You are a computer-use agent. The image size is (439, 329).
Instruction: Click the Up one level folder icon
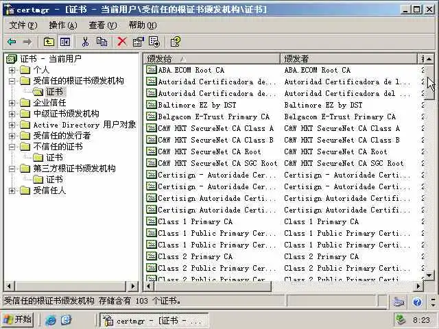[x=49, y=42]
